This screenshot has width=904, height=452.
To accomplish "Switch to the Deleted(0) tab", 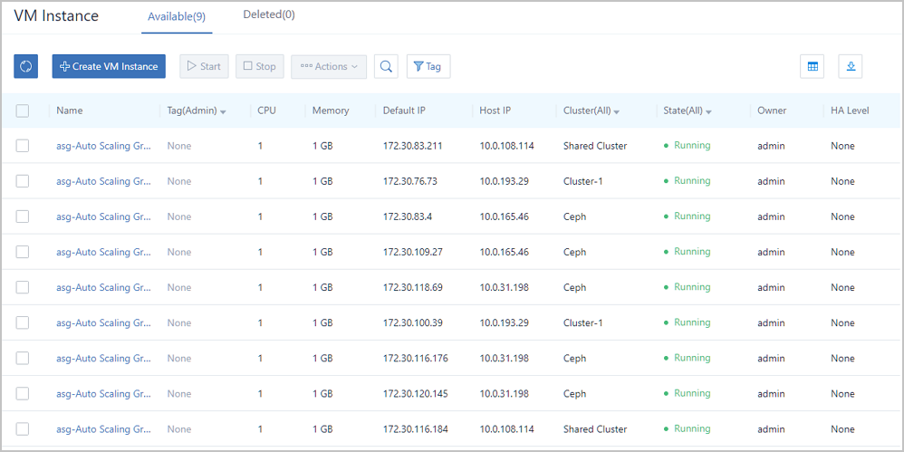I will (269, 15).
